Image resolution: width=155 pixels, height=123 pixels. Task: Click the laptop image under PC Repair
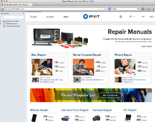(128, 118)
